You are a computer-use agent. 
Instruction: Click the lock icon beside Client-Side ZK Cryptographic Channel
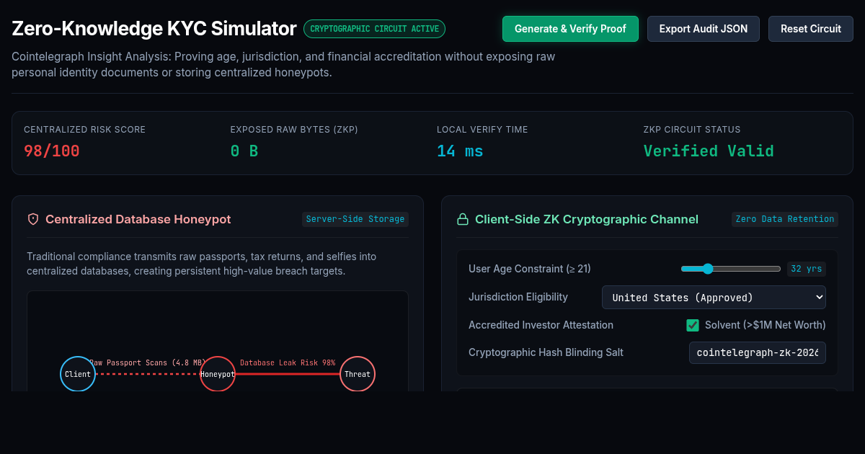click(x=462, y=219)
